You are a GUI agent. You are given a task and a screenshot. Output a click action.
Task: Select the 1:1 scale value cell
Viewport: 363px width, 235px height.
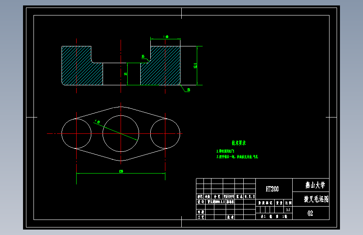coord(288,210)
